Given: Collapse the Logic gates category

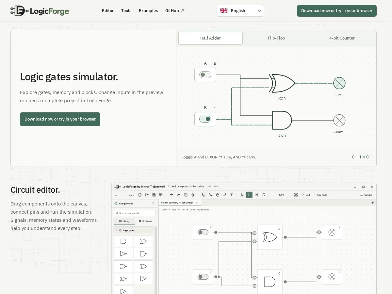Looking at the screenshot, I should click(134, 230).
